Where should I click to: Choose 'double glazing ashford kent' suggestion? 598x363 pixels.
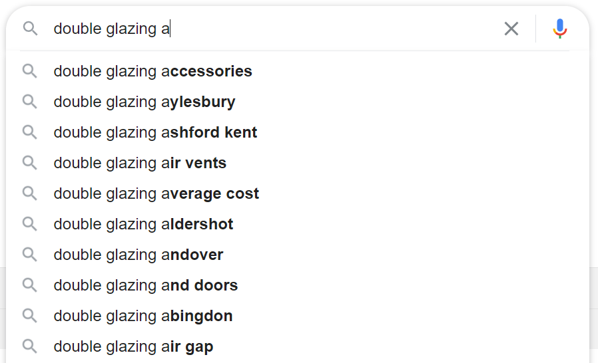pyautogui.click(x=298, y=132)
